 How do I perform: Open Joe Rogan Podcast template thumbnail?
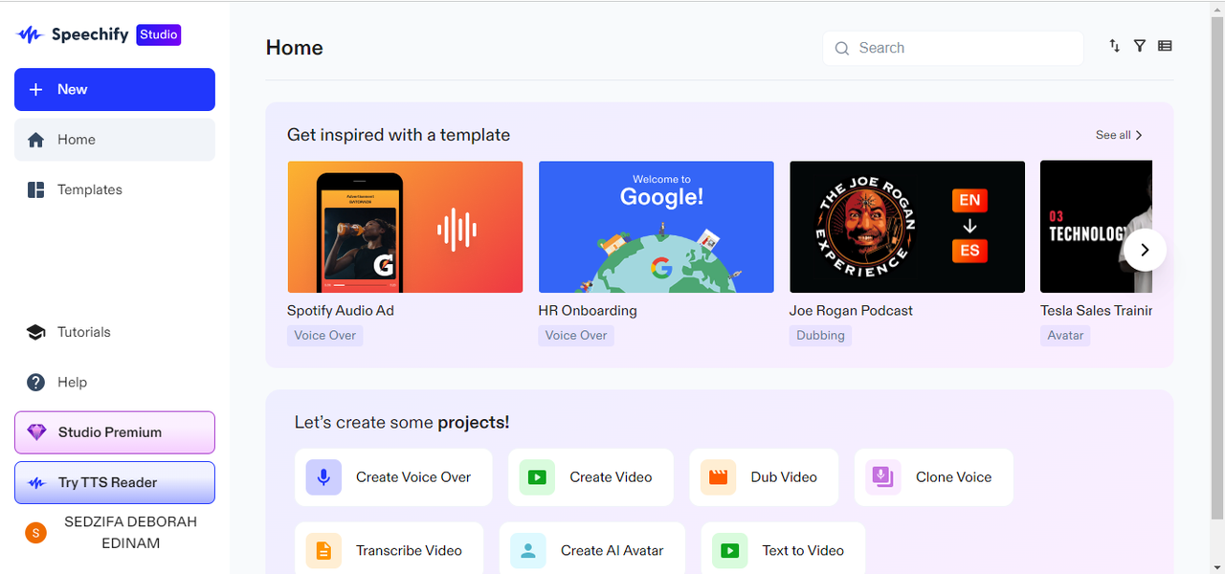pyautogui.click(x=907, y=227)
